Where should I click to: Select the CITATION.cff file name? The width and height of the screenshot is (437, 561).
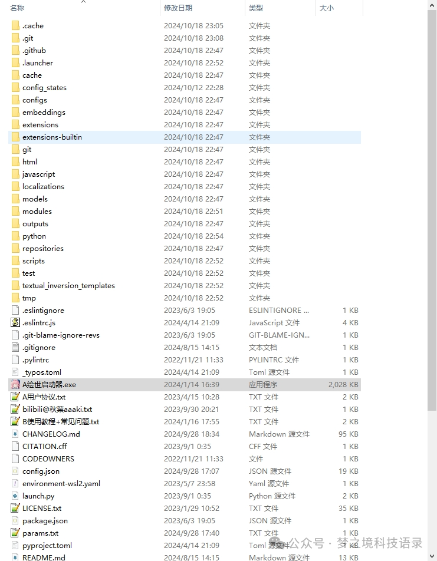click(45, 447)
